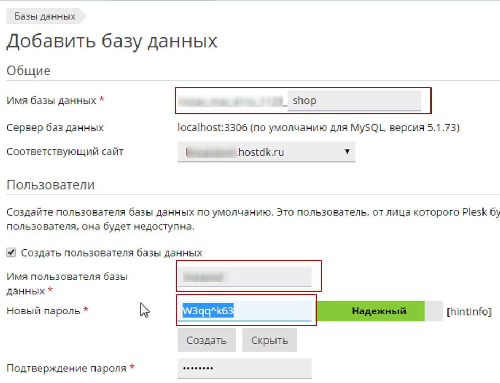Hide the password with Скрыть button
The width and height of the screenshot is (500, 383).
click(x=269, y=341)
